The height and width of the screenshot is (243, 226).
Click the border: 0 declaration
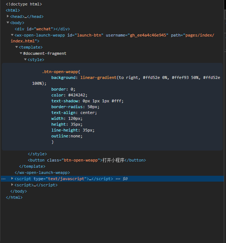63,89
